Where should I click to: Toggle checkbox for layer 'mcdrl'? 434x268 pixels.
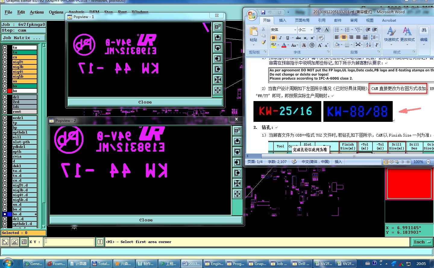click(5, 118)
